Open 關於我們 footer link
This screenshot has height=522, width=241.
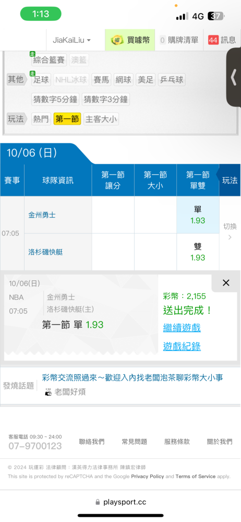220,442
